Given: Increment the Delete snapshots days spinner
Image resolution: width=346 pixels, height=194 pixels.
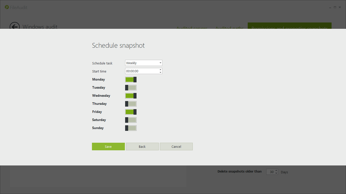Looking at the screenshot, I should [276, 171].
